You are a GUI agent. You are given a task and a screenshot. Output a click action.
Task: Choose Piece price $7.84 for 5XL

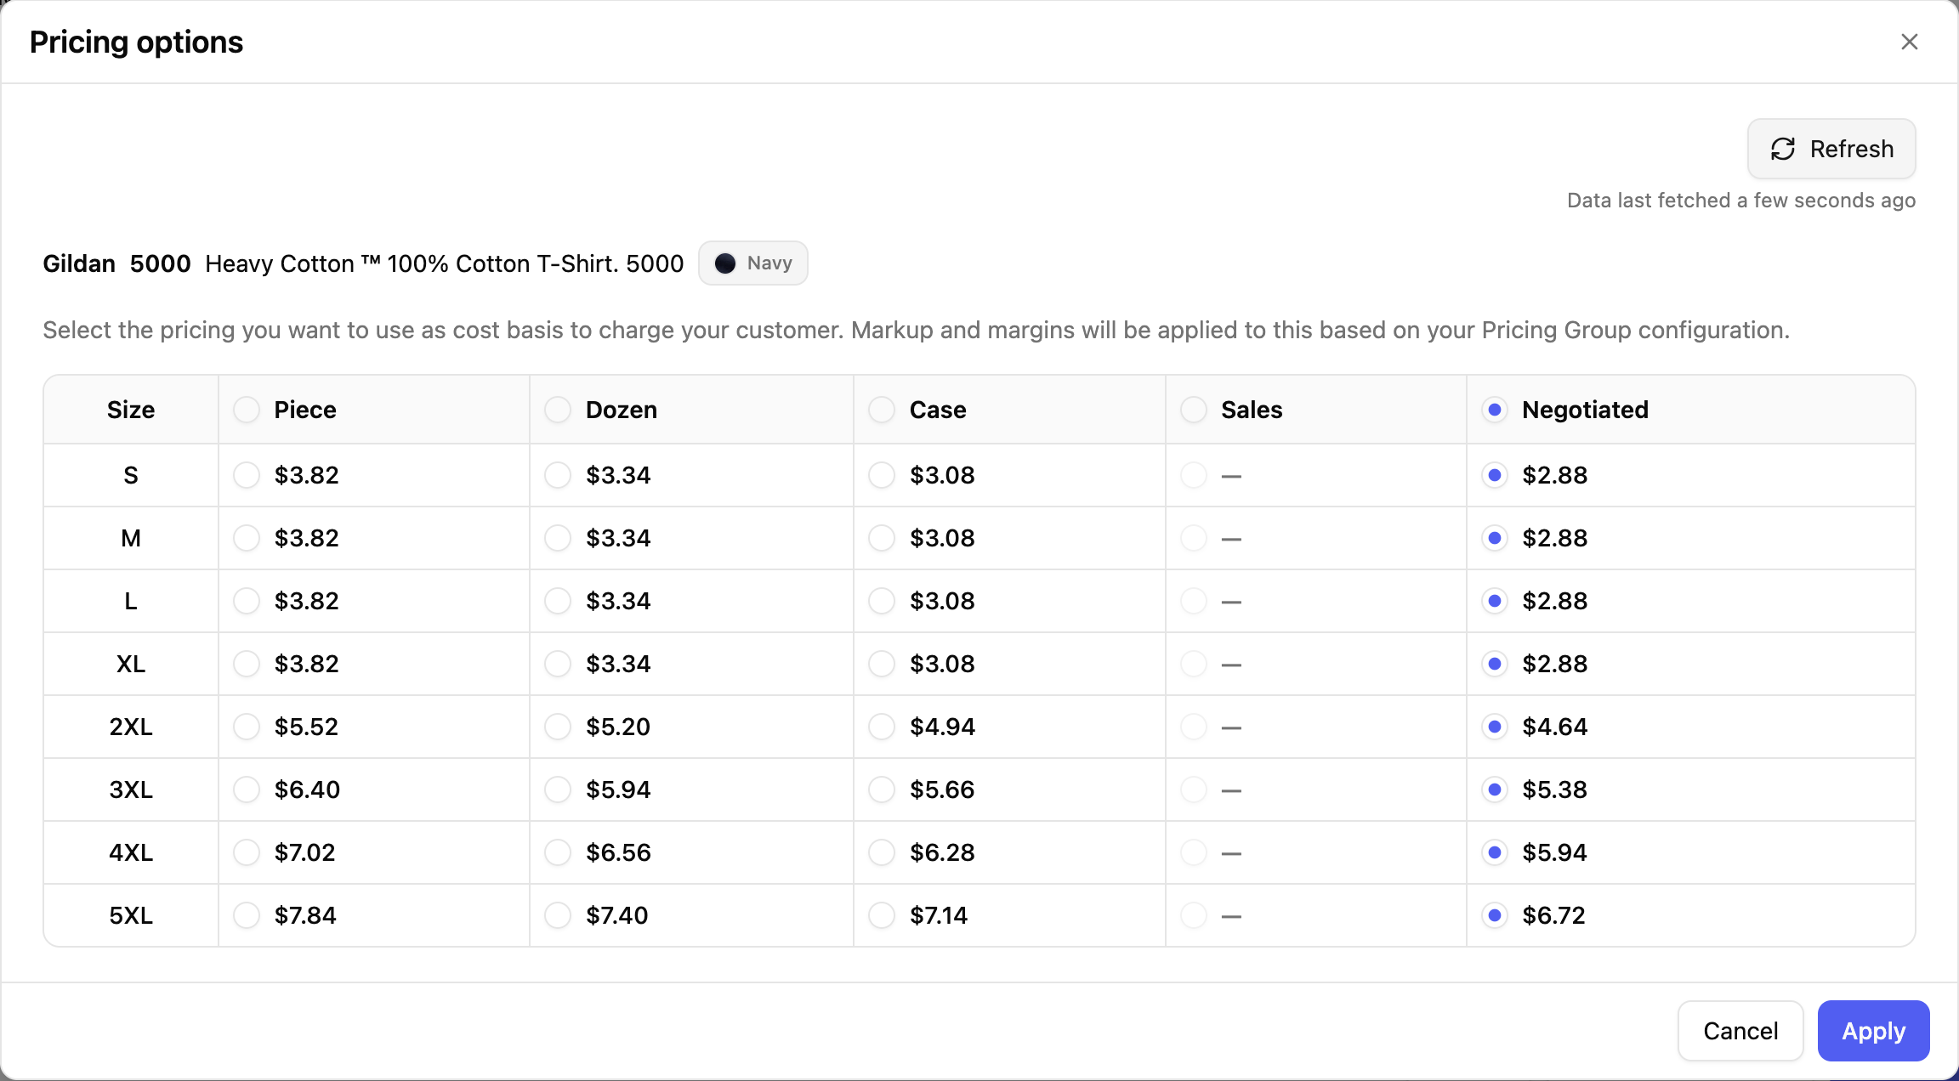pos(247,915)
